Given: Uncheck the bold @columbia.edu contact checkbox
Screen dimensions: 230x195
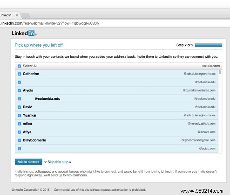Looking at the screenshot, I should (x=19, y=99).
